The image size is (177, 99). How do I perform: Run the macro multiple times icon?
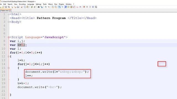(93, 7)
